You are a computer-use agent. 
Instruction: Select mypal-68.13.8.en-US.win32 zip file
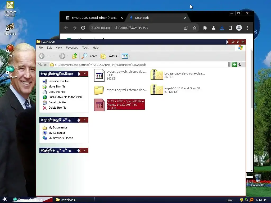[175, 90]
